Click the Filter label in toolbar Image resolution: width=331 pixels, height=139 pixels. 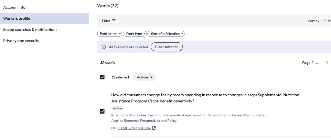click(x=106, y=21)
